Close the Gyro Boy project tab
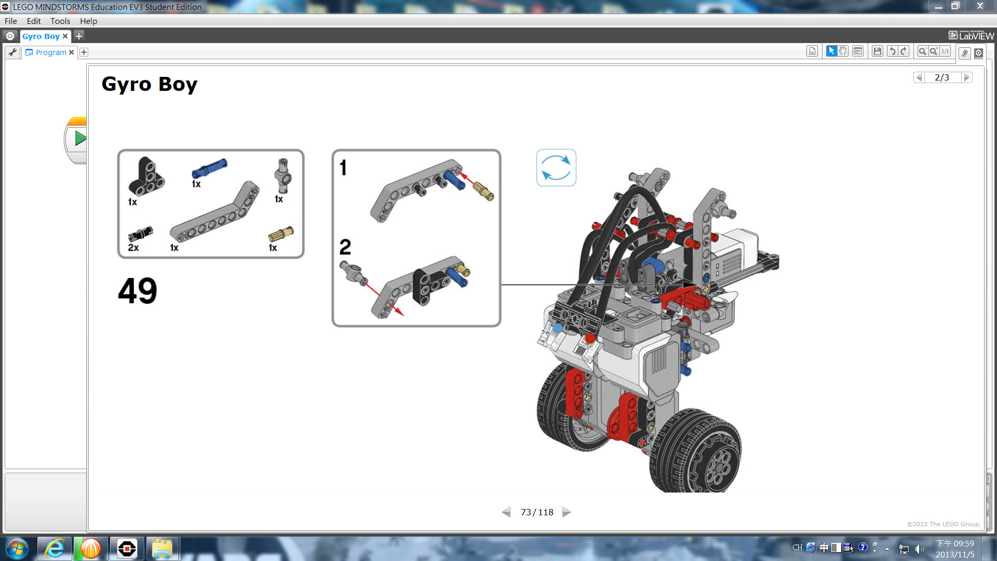This screenshot has width=997, height=561. [x=65, y=36]
